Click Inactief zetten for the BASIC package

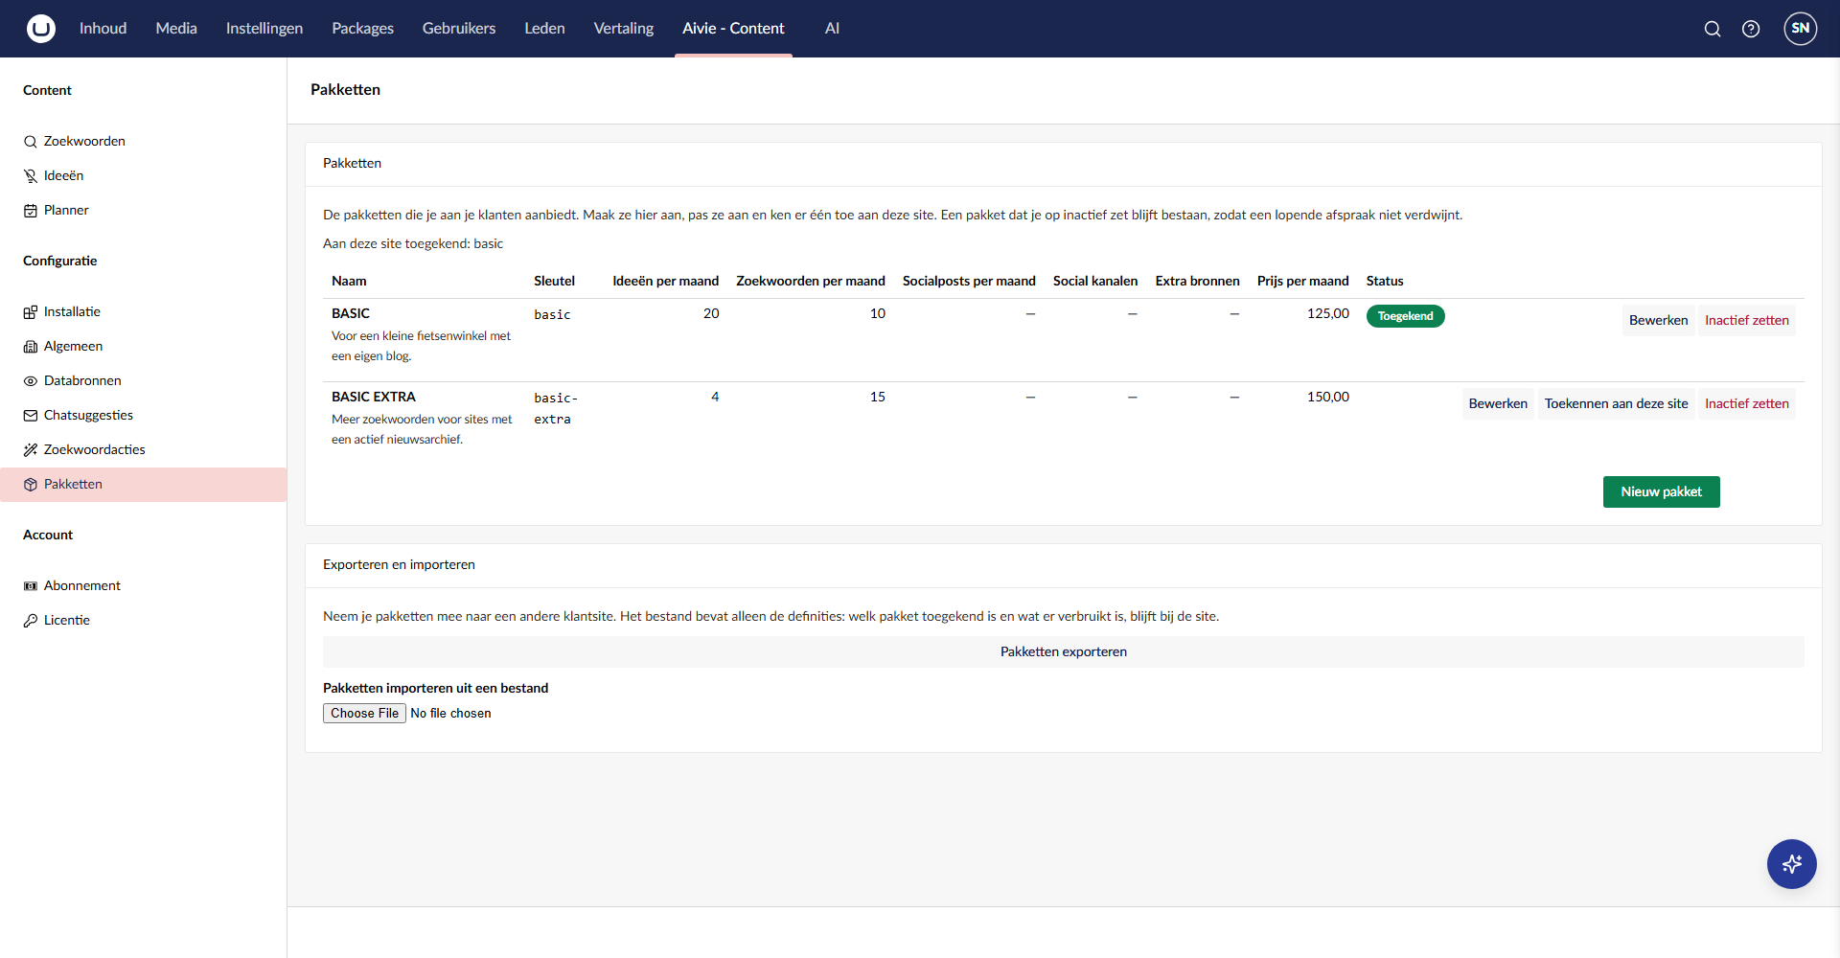click(1746, 321)
